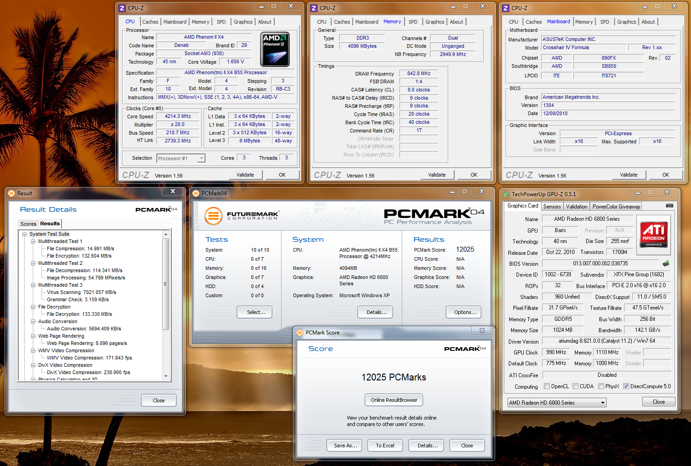Click Details... button under System section
The image size is (691, 466).
pos(375,312)
